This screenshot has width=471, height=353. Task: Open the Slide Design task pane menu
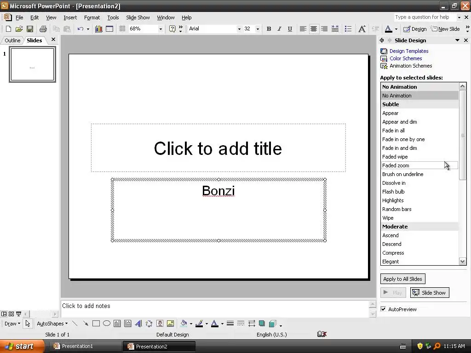pos(457,40)
